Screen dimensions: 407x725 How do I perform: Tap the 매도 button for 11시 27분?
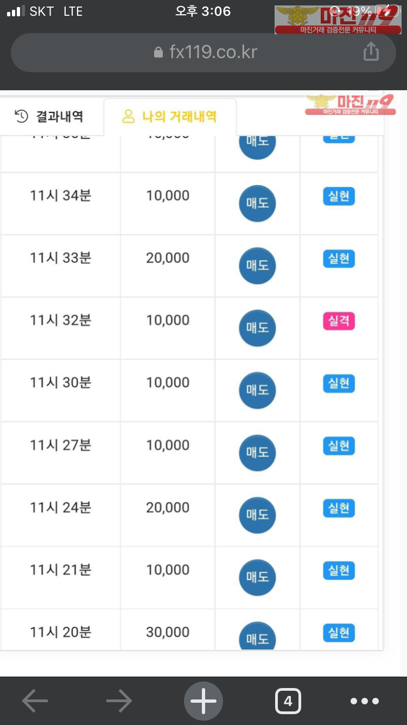257,453
